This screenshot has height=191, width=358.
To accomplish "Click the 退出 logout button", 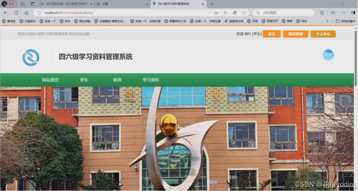I will tap(272, 34).
